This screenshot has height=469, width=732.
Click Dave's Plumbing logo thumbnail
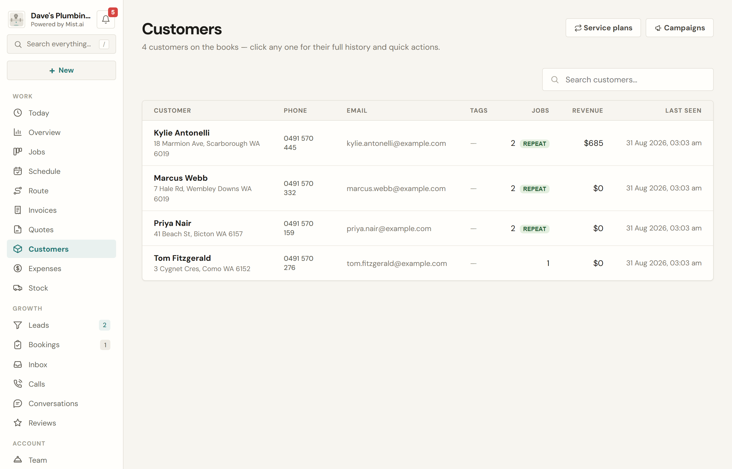[17, 19]
